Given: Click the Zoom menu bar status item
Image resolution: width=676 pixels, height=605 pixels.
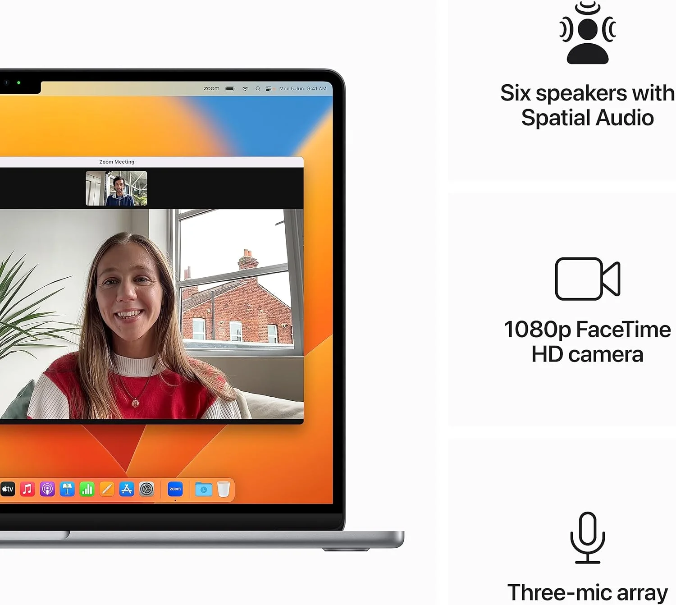Looking at the screenshot, I should click(x=211, y=89).
